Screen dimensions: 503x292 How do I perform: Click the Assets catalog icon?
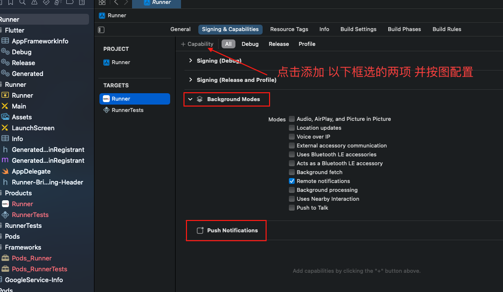5,117
